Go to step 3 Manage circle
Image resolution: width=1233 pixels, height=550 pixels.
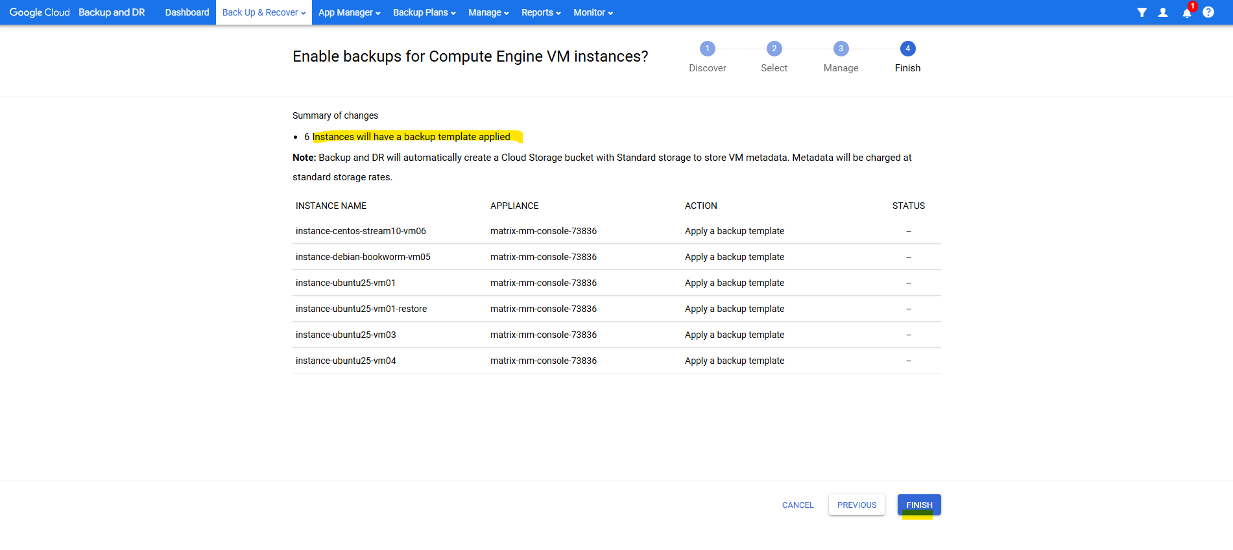coord(841,49)
